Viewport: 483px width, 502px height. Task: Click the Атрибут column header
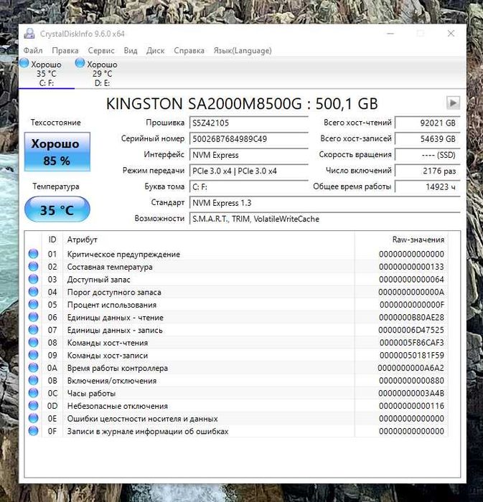tap(209, 240)
